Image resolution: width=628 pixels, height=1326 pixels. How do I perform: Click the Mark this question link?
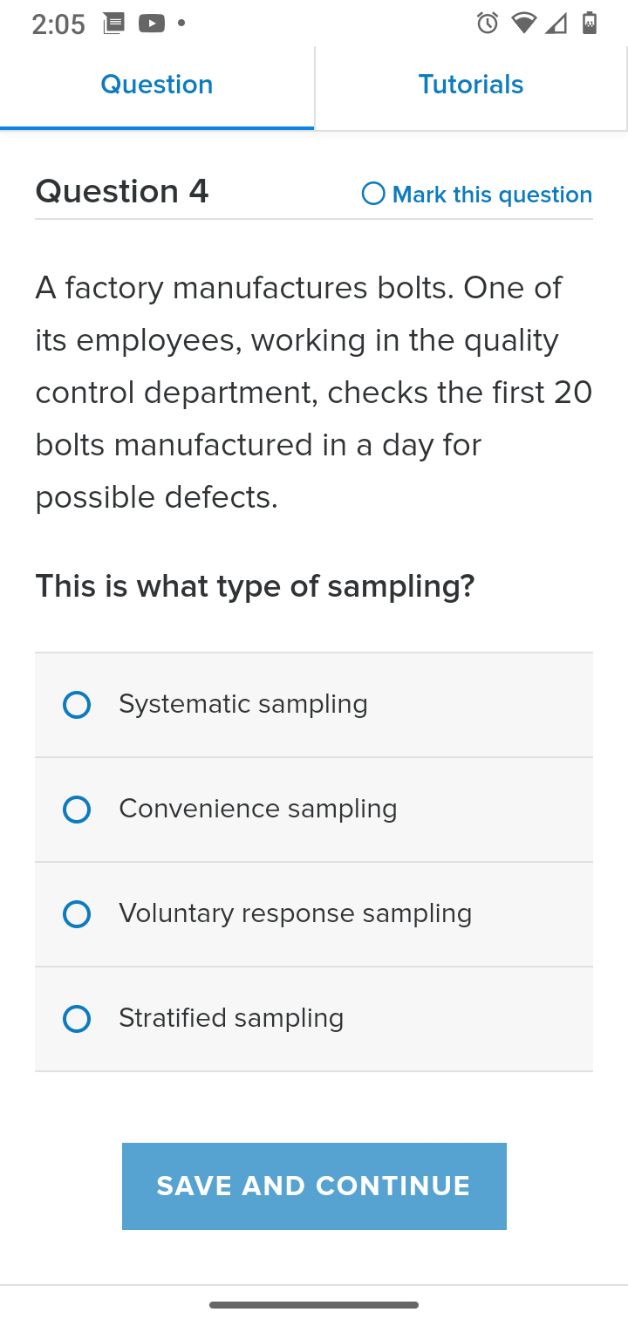(x=492, y=195)
